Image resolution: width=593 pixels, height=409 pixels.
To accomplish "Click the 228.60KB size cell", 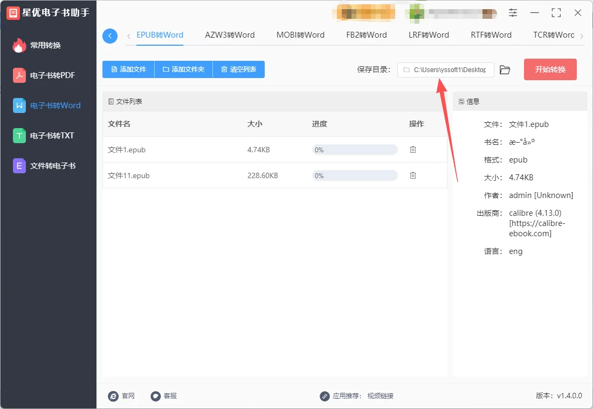I will 263,175.
